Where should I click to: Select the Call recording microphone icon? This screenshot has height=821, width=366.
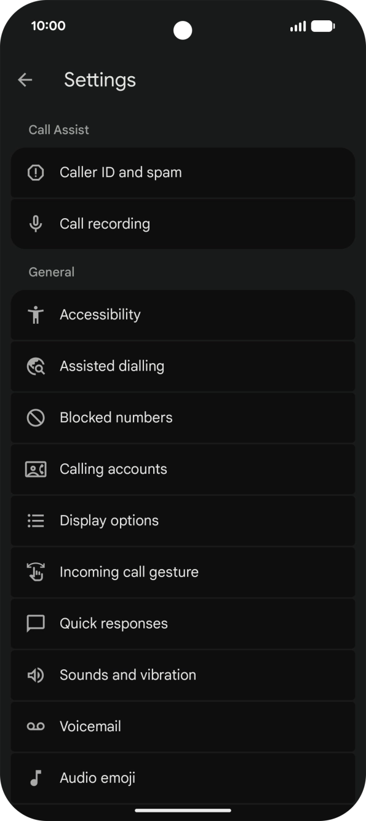click(36, 224)
